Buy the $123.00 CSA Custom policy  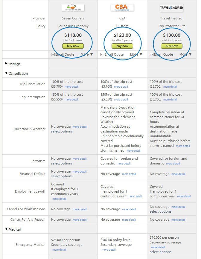pos(122,46)
